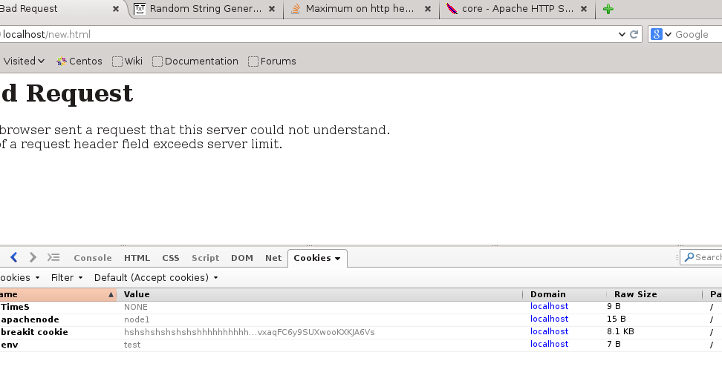
Task: Click the Search magnifier icon in Firebug
Action: 689,257
